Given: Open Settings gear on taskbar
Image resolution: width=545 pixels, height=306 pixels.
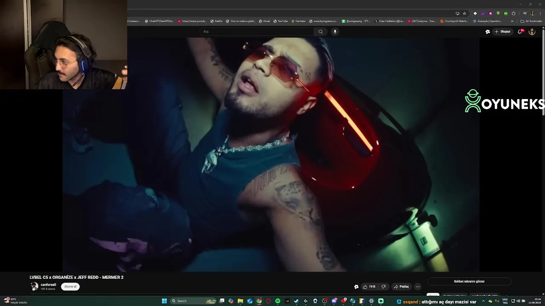Looking at the screenshot, I should (372, 301).
